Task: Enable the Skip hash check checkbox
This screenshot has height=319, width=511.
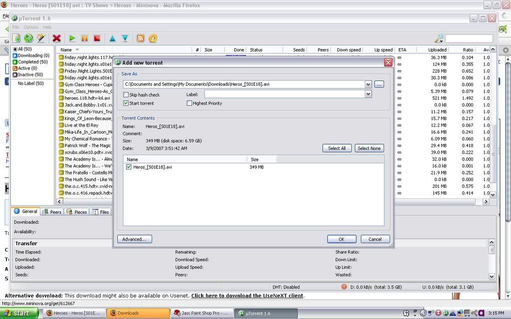Action: click(x=126, y=95)
